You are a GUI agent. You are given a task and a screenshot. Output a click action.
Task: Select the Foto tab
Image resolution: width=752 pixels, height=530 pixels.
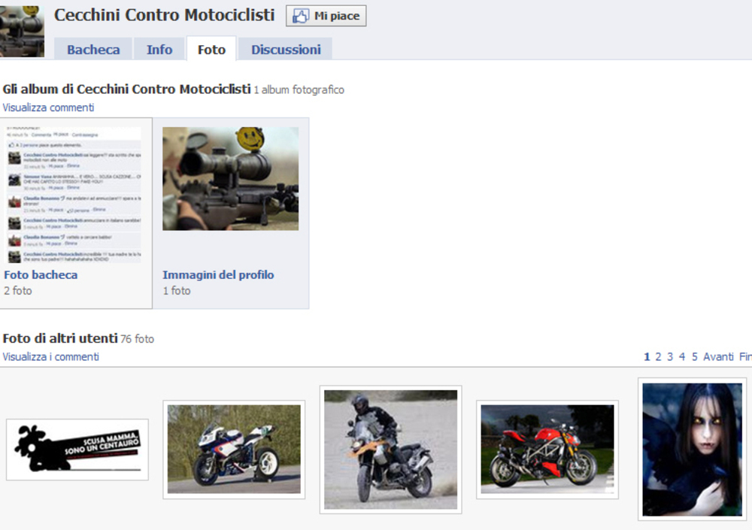211,50
